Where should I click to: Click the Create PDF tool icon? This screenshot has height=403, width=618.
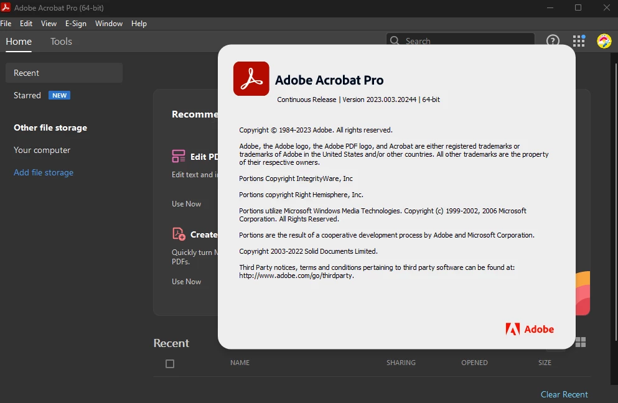pyautogui.click(x=179, y=234)
